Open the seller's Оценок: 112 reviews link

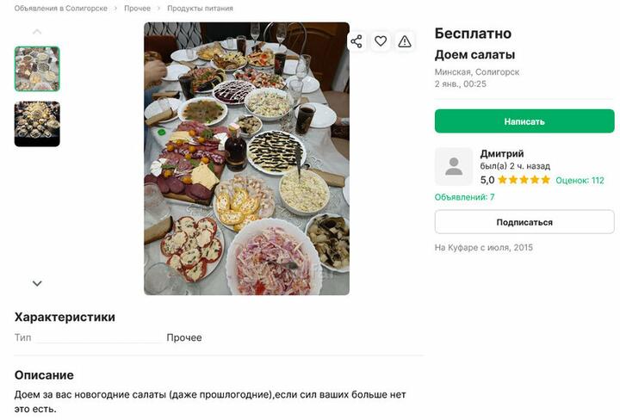(580, 181)
